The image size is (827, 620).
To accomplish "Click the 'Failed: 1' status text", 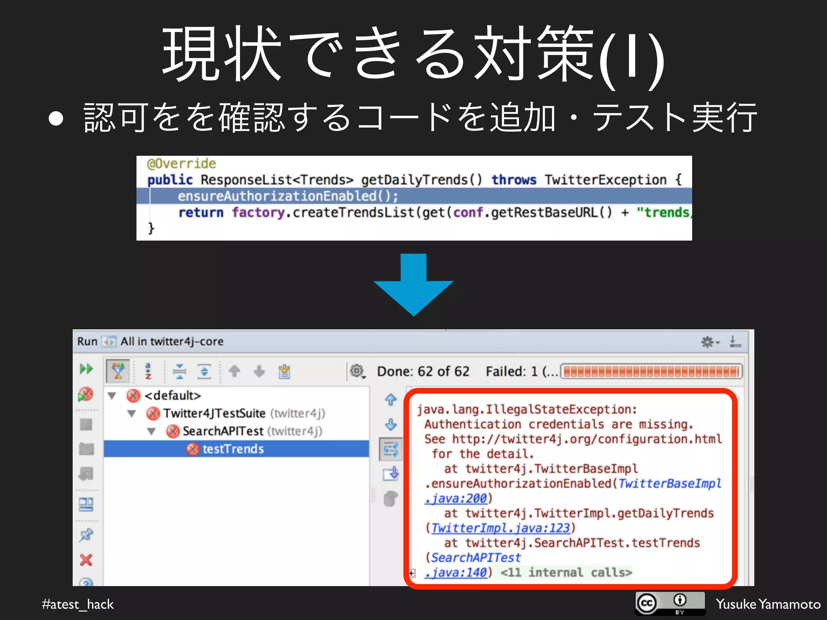I will (512, 371).
